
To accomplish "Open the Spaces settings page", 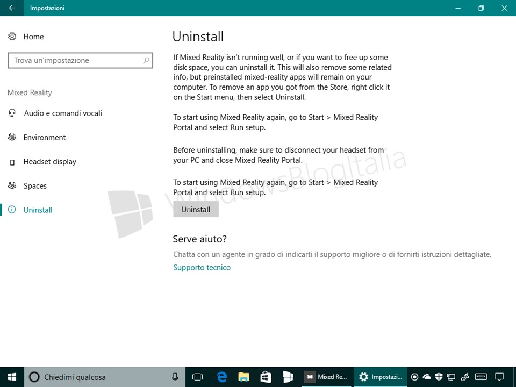I will pos(35,186).
